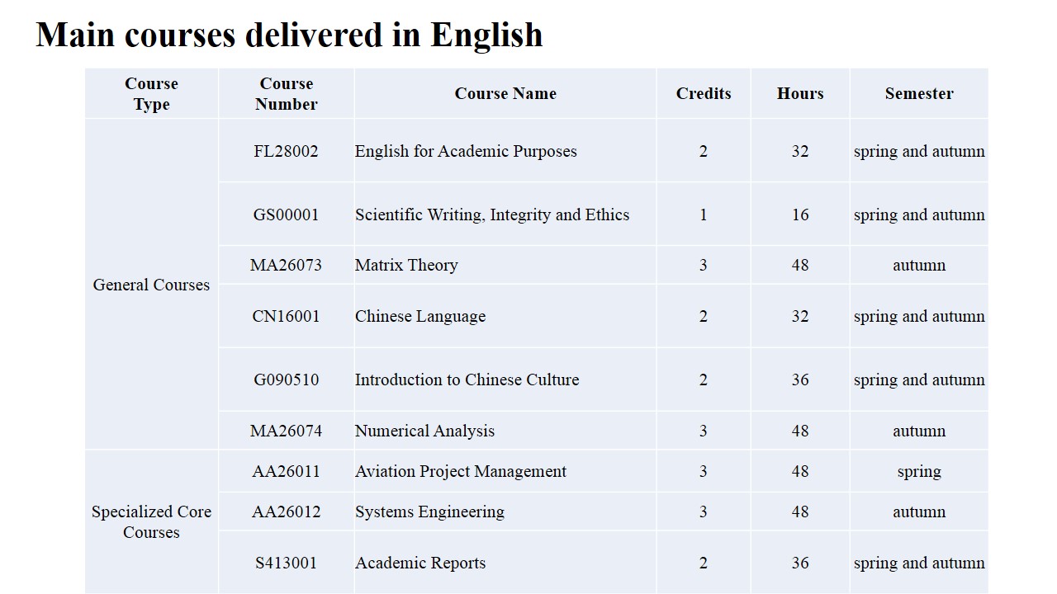Select 'Introduction to Chinese Culture' cell

point(467,379)
